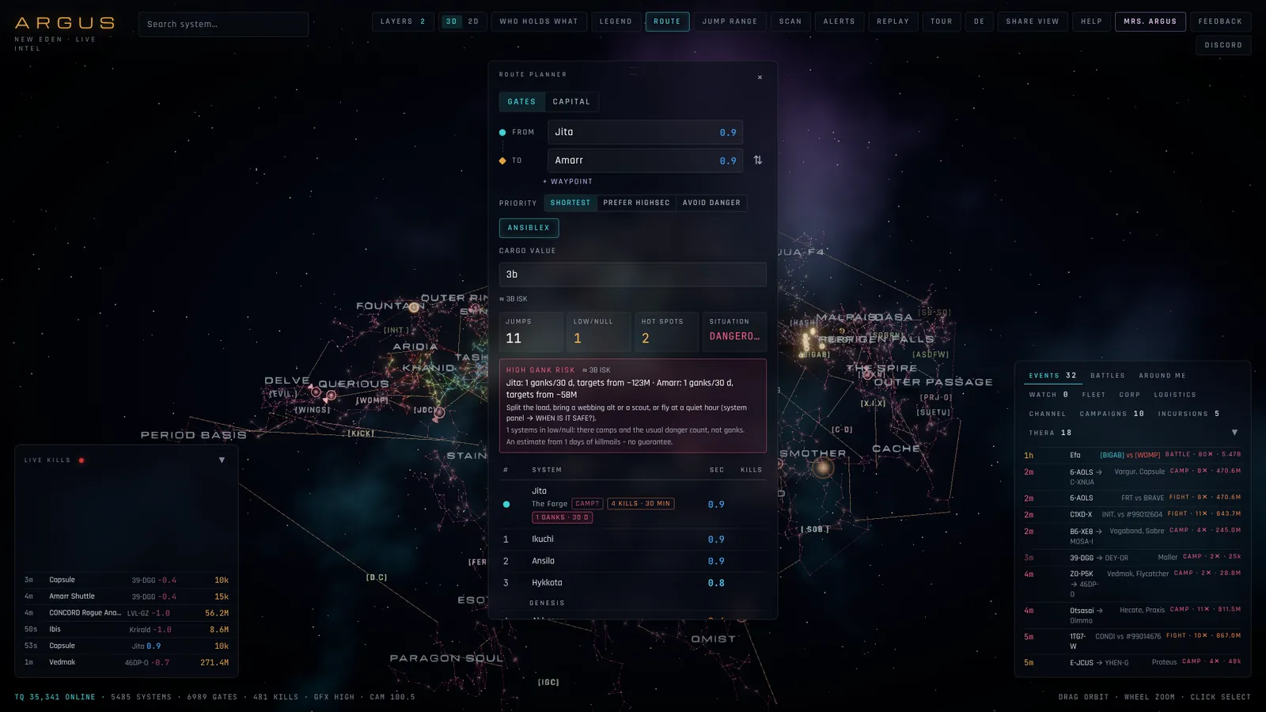The image size is (1266, 712).
Task: Click the Jita route origin dot marker
Action: click(x=506, y=504)
